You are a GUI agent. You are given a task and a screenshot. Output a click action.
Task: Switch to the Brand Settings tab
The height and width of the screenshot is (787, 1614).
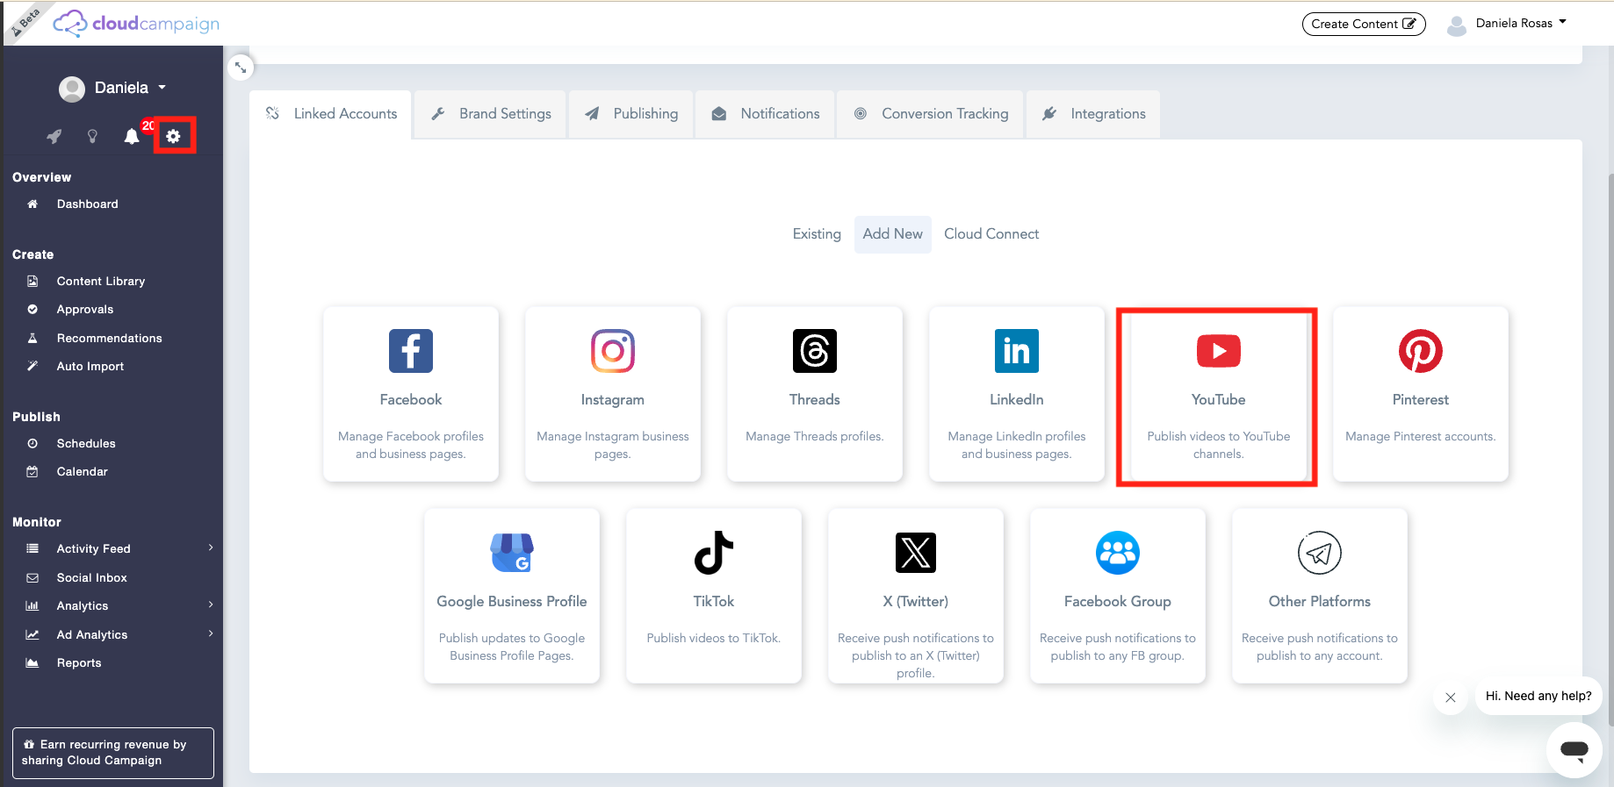pos(491,114)
